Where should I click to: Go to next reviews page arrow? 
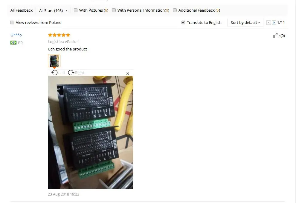coord(274,23)
